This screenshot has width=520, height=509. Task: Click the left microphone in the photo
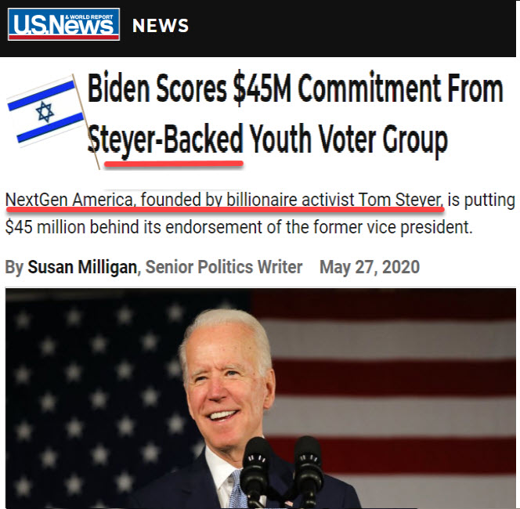[x=255, y=471]
